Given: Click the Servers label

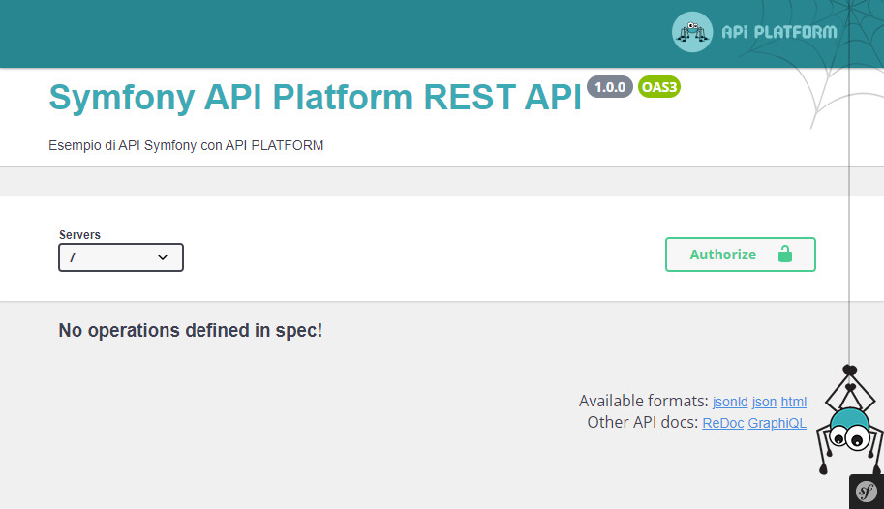Looking at the screenshot, I should click(79, 234).
